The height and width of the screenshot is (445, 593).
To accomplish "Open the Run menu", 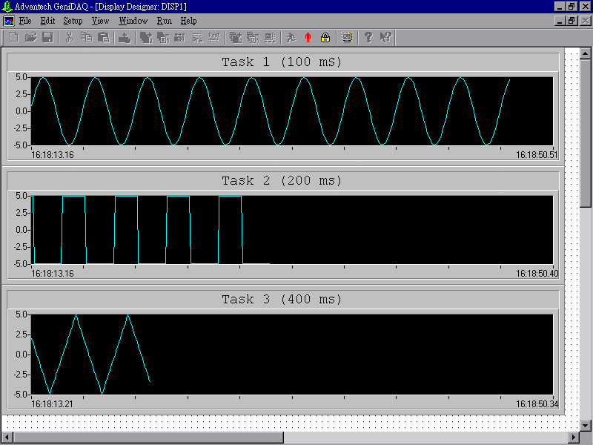I will (x=164, y=21).
